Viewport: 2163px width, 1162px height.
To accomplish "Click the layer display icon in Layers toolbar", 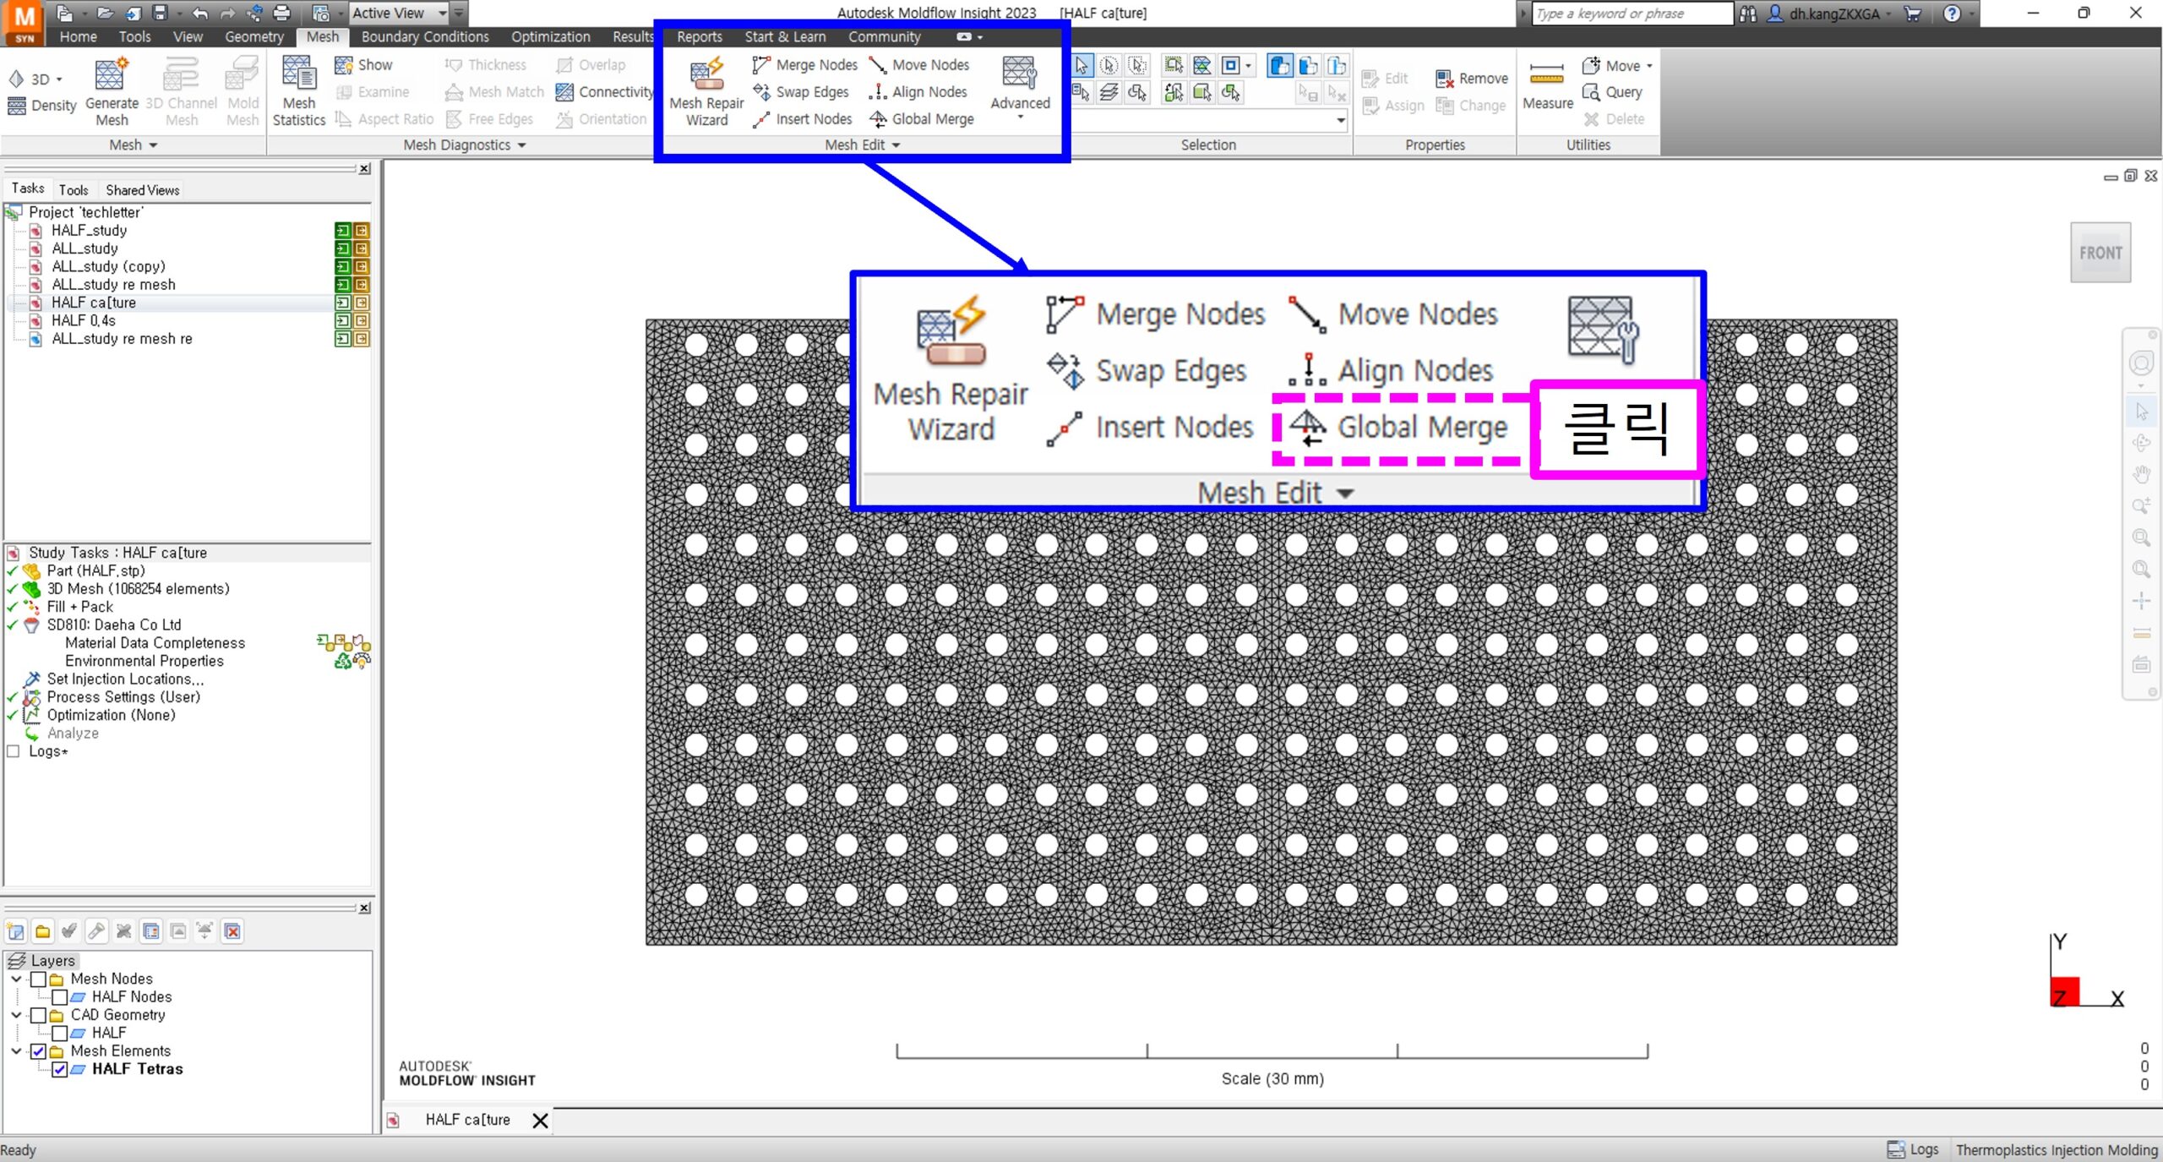I will pyautogui.click(x=151, y=931).
